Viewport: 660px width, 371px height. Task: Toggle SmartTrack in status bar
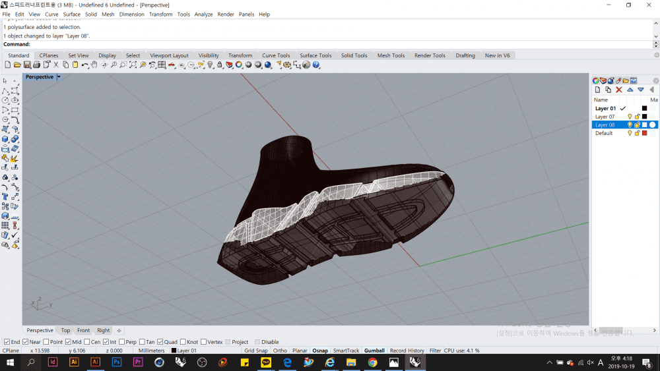tap(346, 351)
